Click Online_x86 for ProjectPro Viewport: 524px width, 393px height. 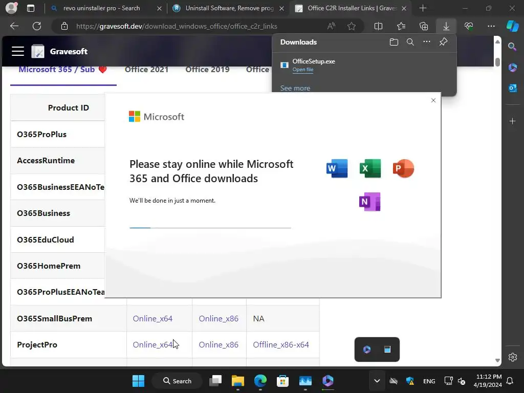[x=219, y=344]
